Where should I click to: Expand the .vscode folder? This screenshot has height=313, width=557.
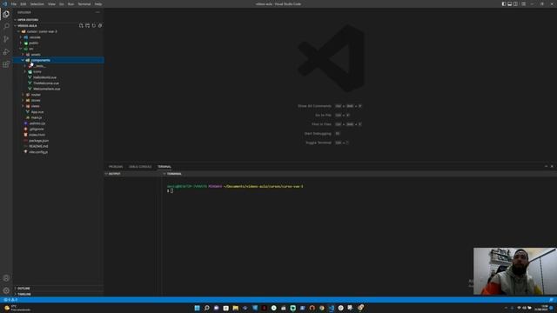pos(35,37)
